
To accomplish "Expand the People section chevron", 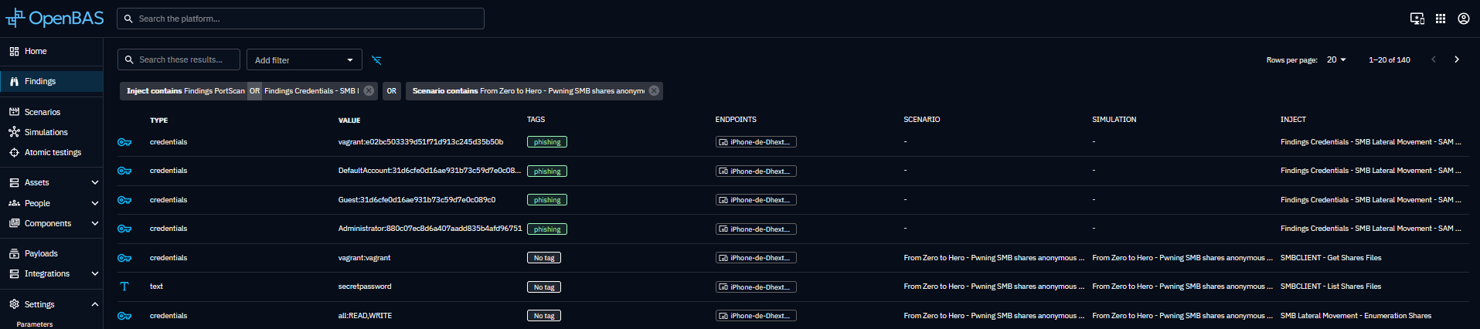I will [x=95, y=203].
